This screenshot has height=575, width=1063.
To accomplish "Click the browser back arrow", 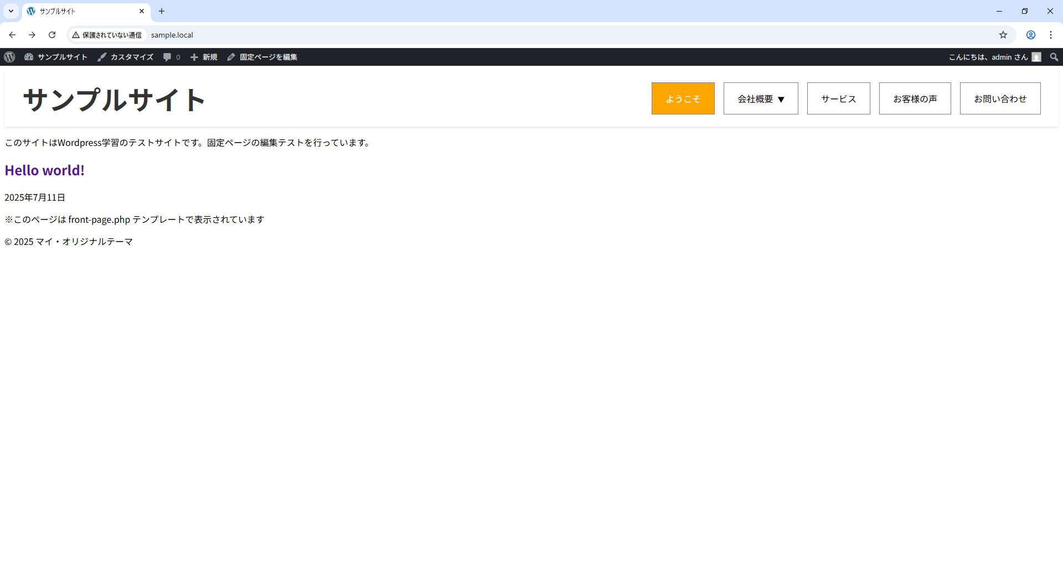I will tap(12, 35).
